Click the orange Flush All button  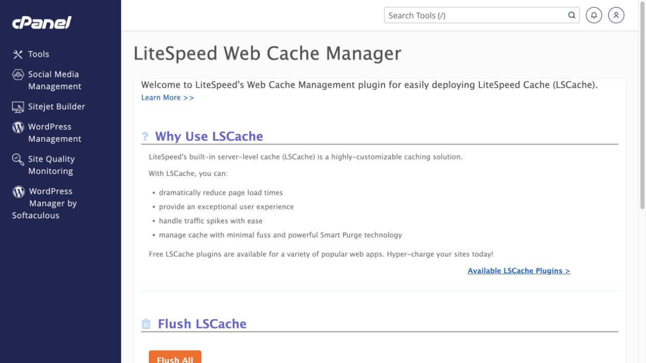pyautogui.click(x=175, y=357)
